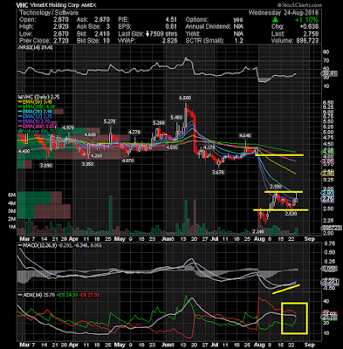Screen dimensions: 343x349
Task: Click the Volume legend entry on price chart
Action: click(38, 131)
